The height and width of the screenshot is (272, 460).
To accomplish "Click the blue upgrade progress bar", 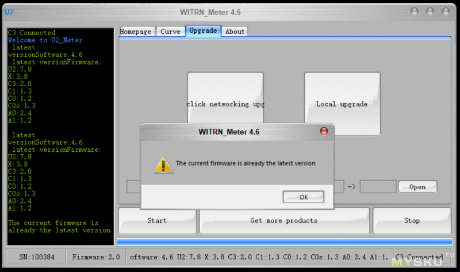I will tap(284, 242).
